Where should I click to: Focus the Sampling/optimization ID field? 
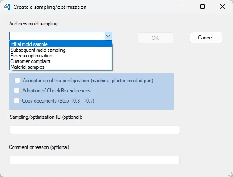pyautogui.click(x=95, y=130)
